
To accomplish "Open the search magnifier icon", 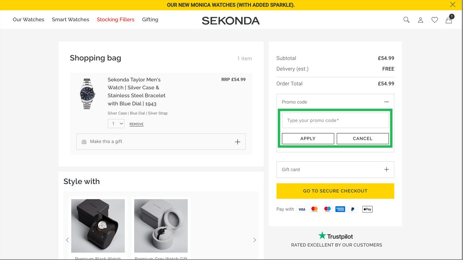I will (x=406, y=20).
